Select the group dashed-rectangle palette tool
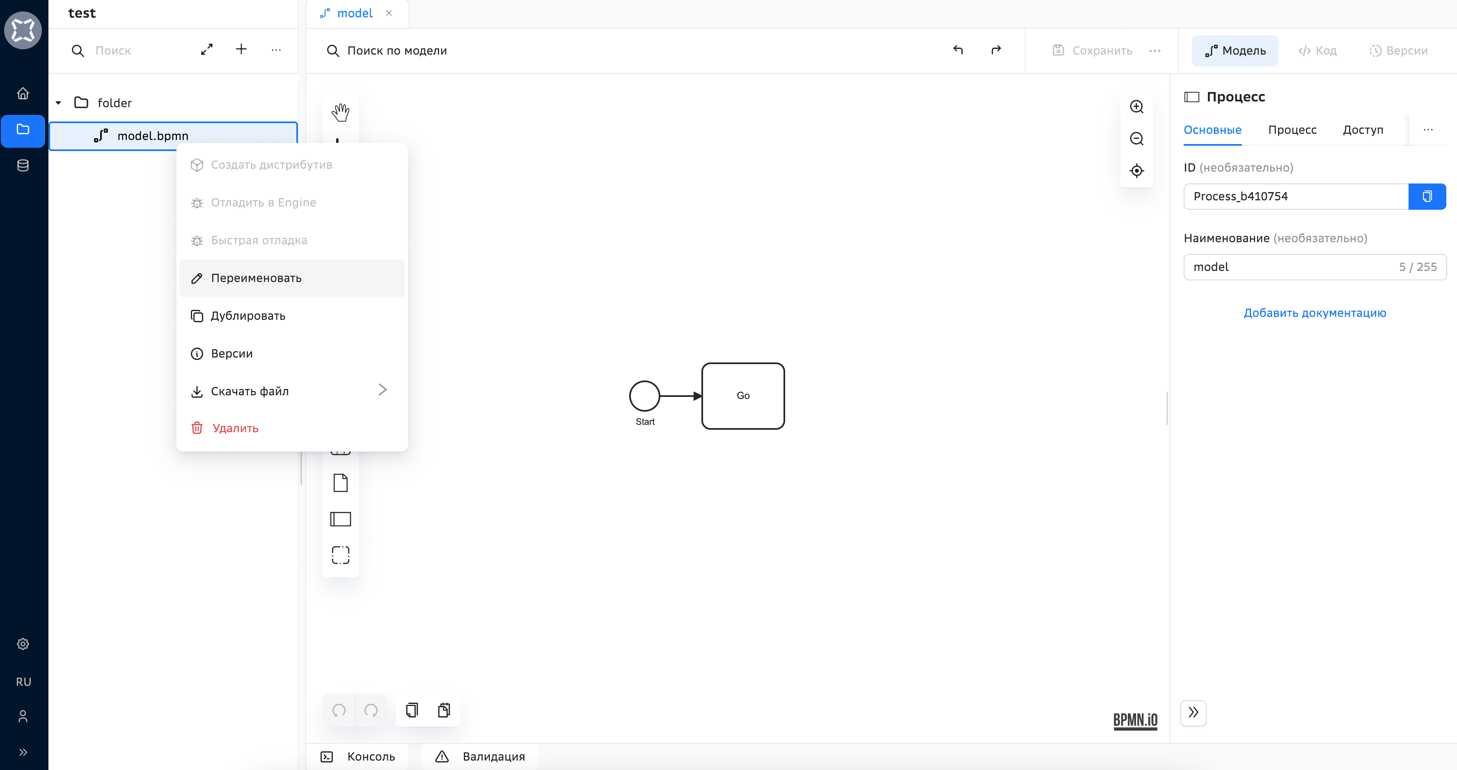Screen dimensions: 1457x770 [340, 555]
